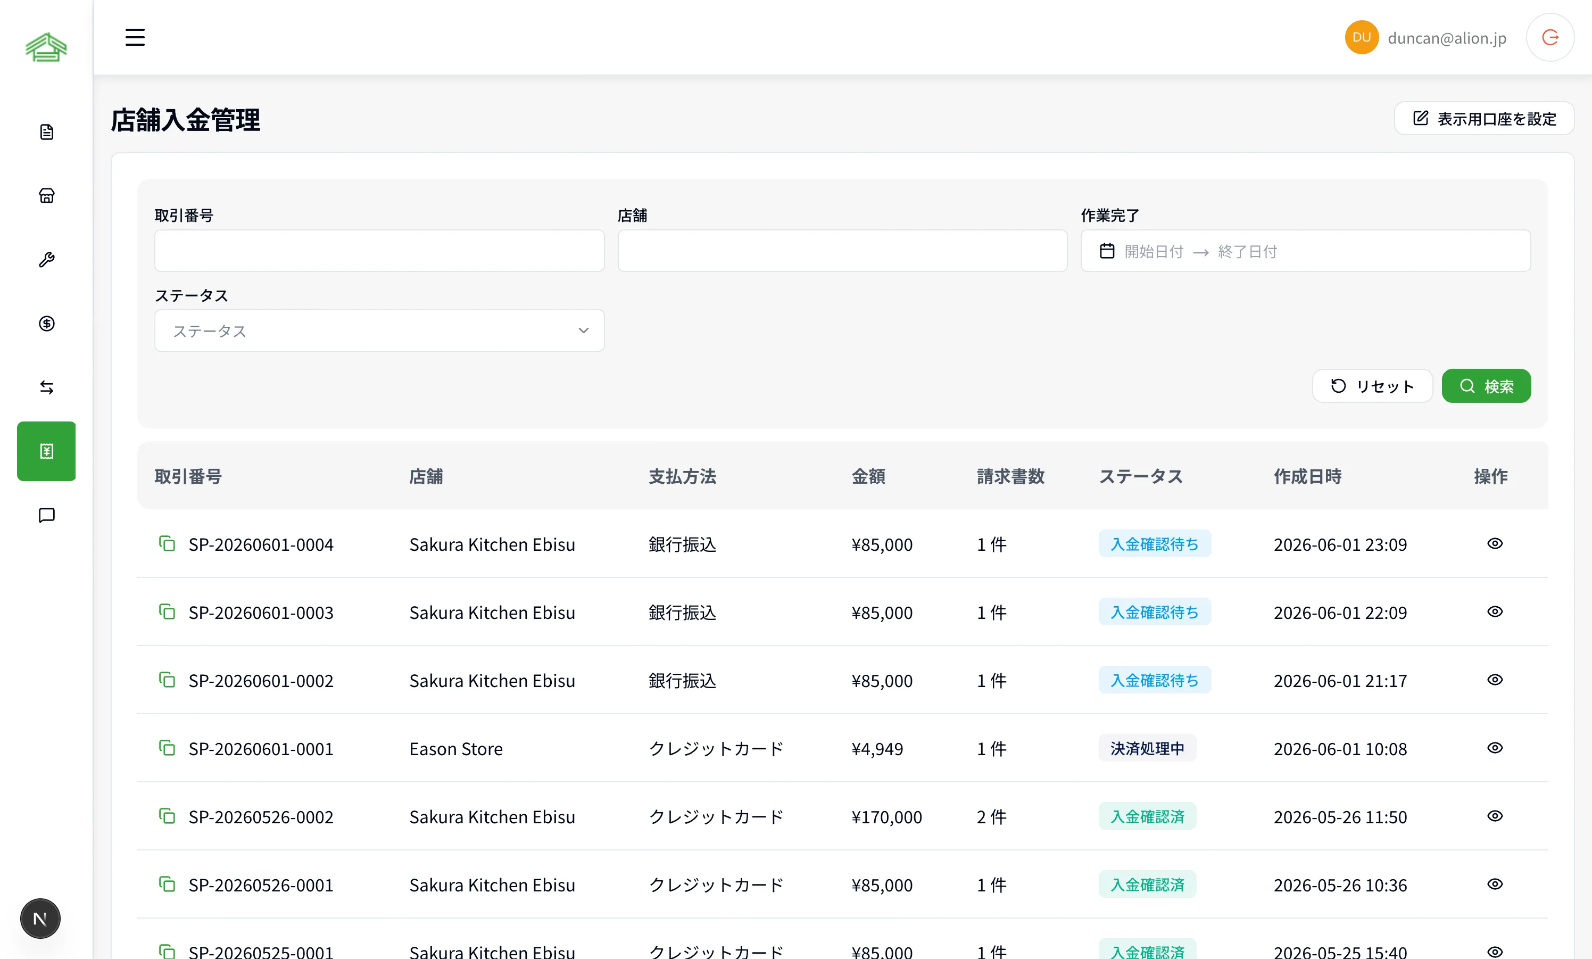Click the リセット reset button
This screenshot has width=1592, height=959.
[x=1372, y=386]
